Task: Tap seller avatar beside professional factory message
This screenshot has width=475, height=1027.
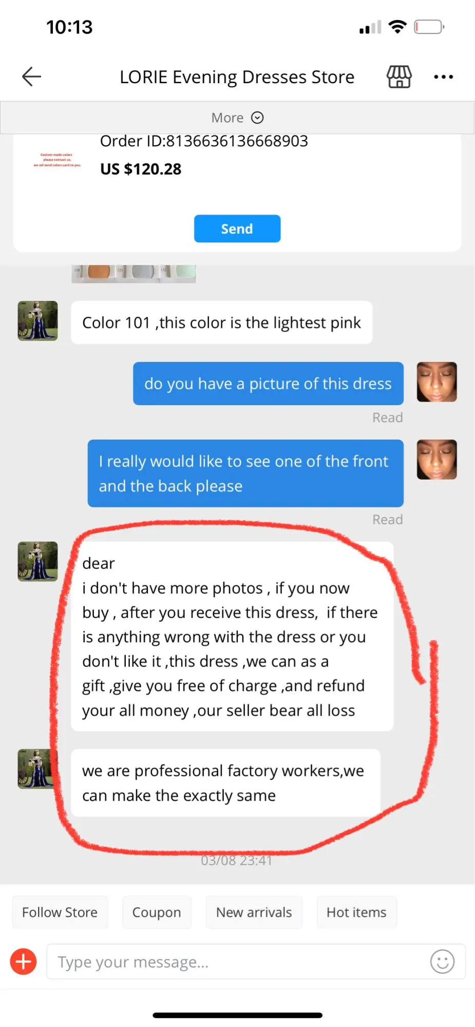Action: click(x=36, y=769)
